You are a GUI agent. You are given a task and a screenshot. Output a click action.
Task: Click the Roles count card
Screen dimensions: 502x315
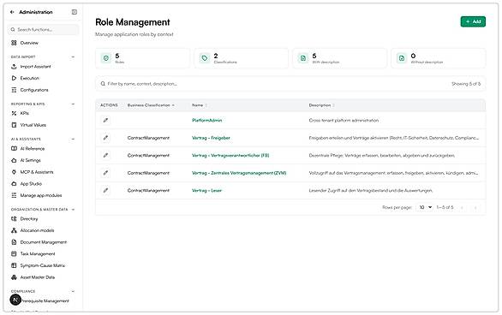[142, 58]
